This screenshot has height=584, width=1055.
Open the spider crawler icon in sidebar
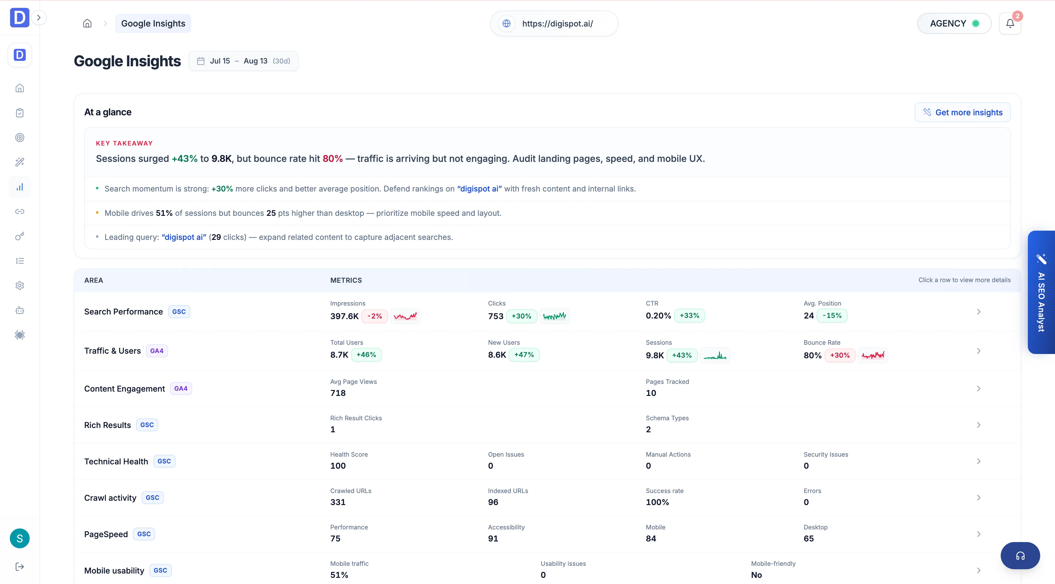point(20,335)
